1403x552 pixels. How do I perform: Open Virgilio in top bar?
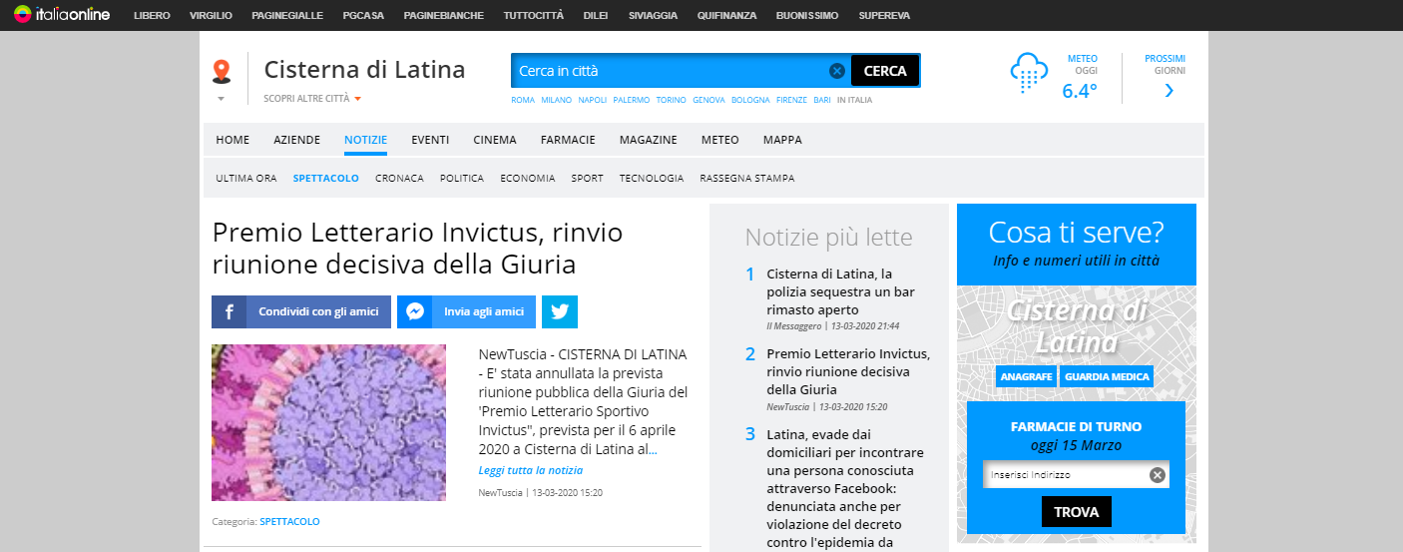point(212,16)
